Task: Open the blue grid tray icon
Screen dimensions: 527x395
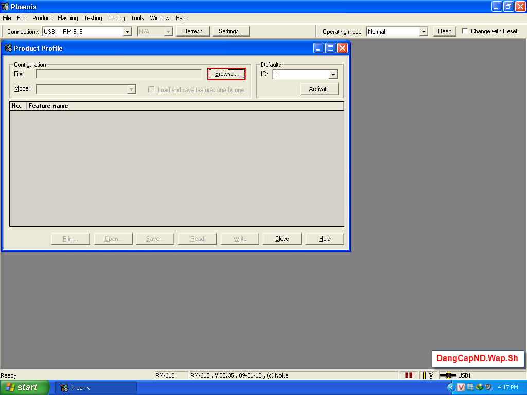Action: point(470,387)
